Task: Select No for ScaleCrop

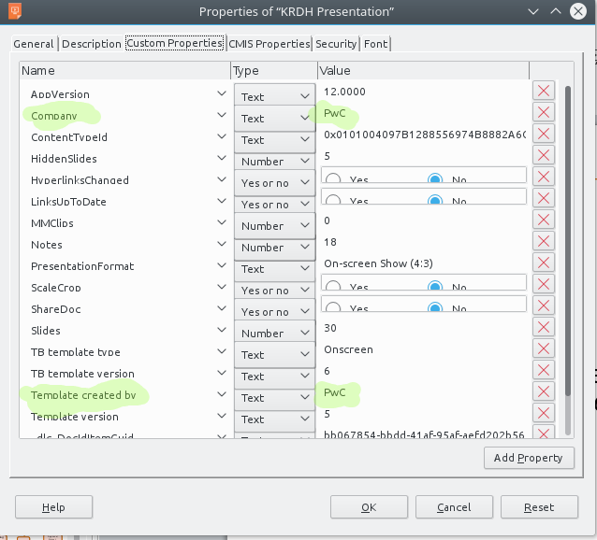Action: pyautogui.click(x=435, y=286)
